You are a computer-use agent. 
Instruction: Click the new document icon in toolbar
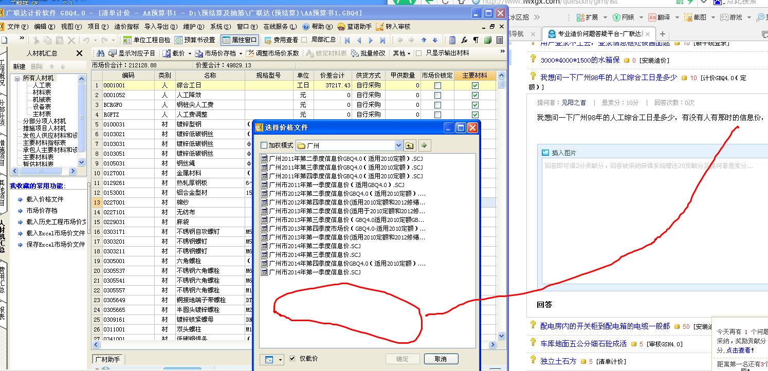[4, 40]
